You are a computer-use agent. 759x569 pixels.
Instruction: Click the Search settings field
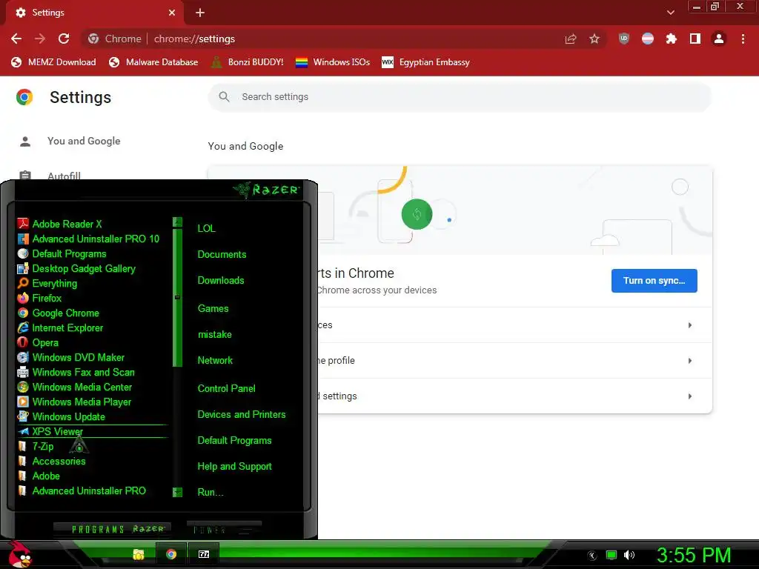pos(460,97)
